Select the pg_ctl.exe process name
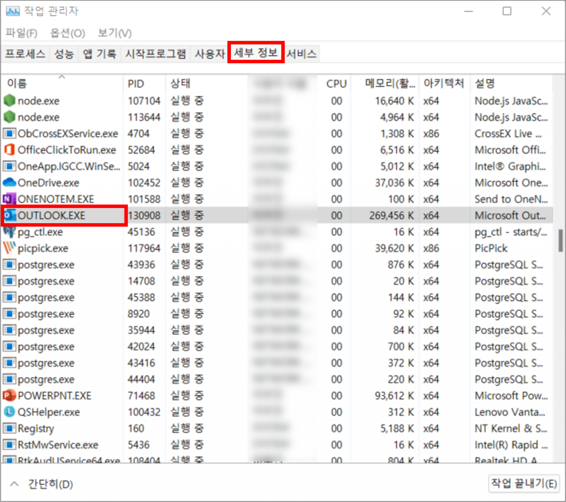The height and width of the screenshot is (502, 566). [x=40, y=232]
